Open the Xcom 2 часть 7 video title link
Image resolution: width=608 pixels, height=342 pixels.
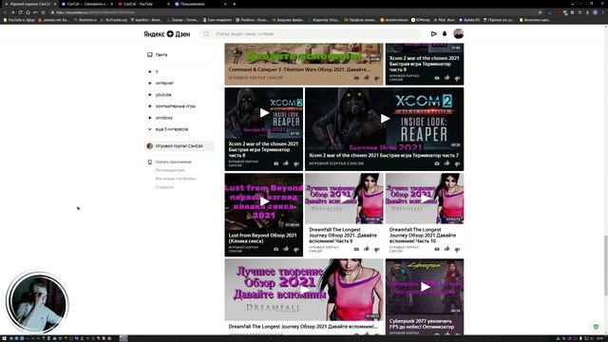[384, 156]
